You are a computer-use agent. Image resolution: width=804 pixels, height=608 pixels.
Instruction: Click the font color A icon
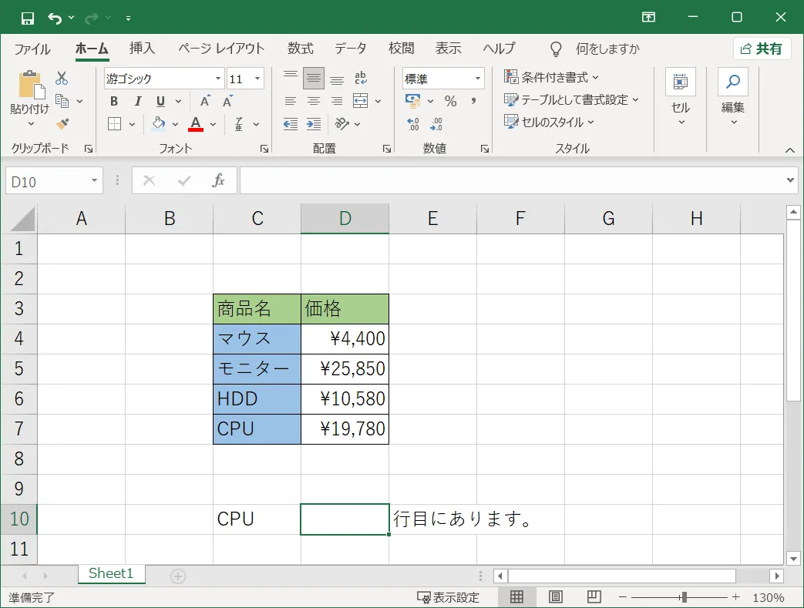point(195,123)
